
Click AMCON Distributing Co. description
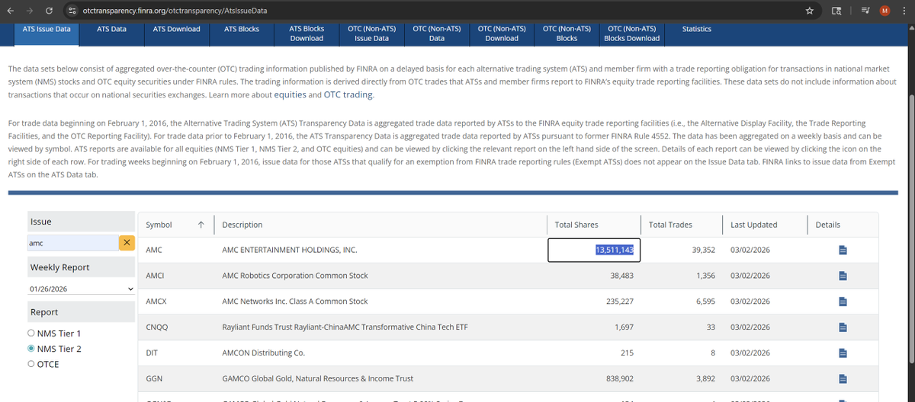(x=263, y=353)
